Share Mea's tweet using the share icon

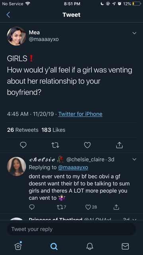(119, 145)
